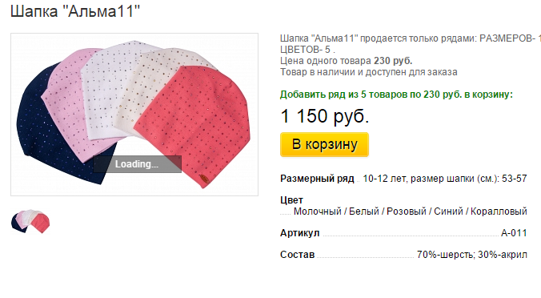Open the small product thumbnail below the photo
Image resolution: width=541 pixels, height=298 pixels.
point(30,221)
